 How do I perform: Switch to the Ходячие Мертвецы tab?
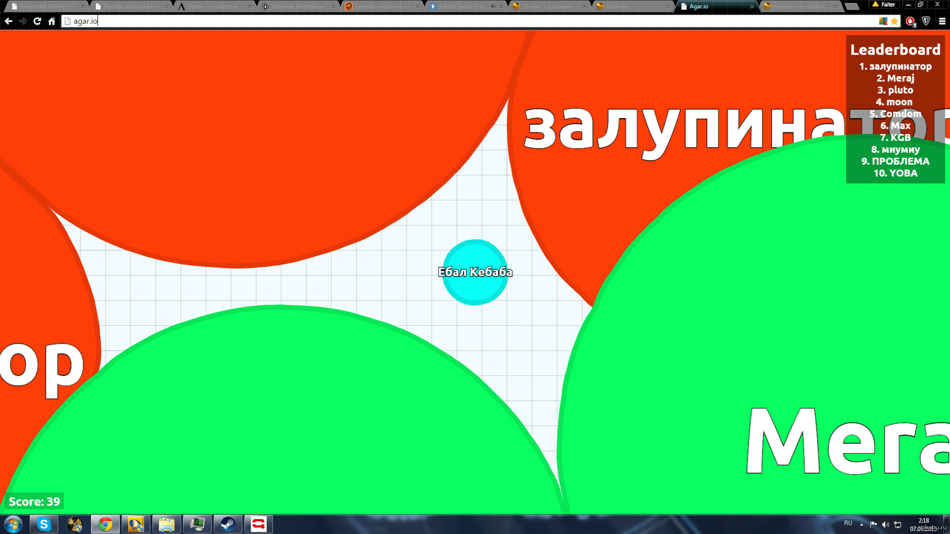click(298, 6)
